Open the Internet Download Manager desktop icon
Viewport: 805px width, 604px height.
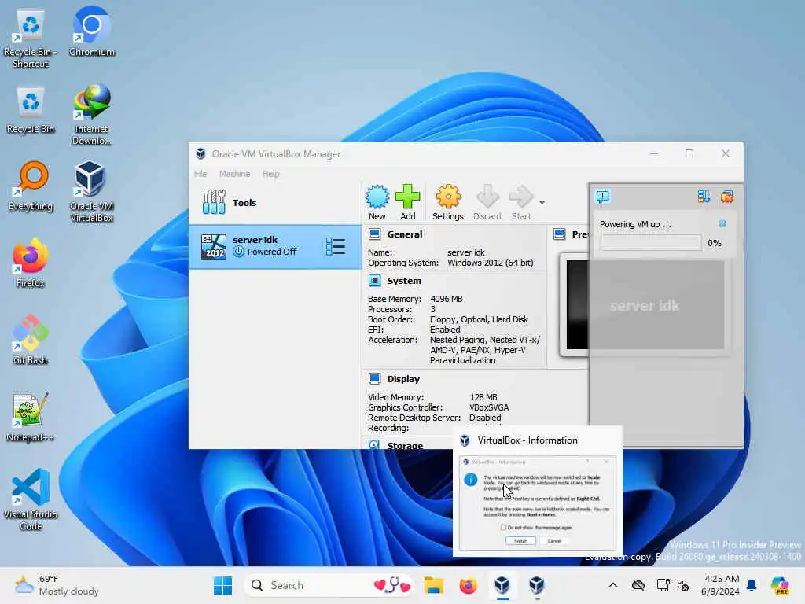pyautogui.click(x=91, y=115)
